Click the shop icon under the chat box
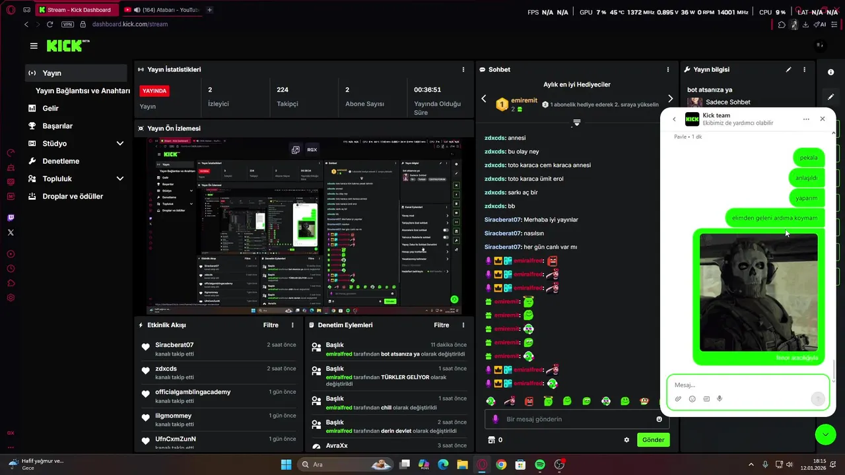 pos(490,440)
